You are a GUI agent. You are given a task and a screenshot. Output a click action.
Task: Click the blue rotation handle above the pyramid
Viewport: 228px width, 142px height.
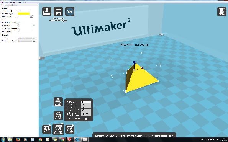tap(134, 62)
